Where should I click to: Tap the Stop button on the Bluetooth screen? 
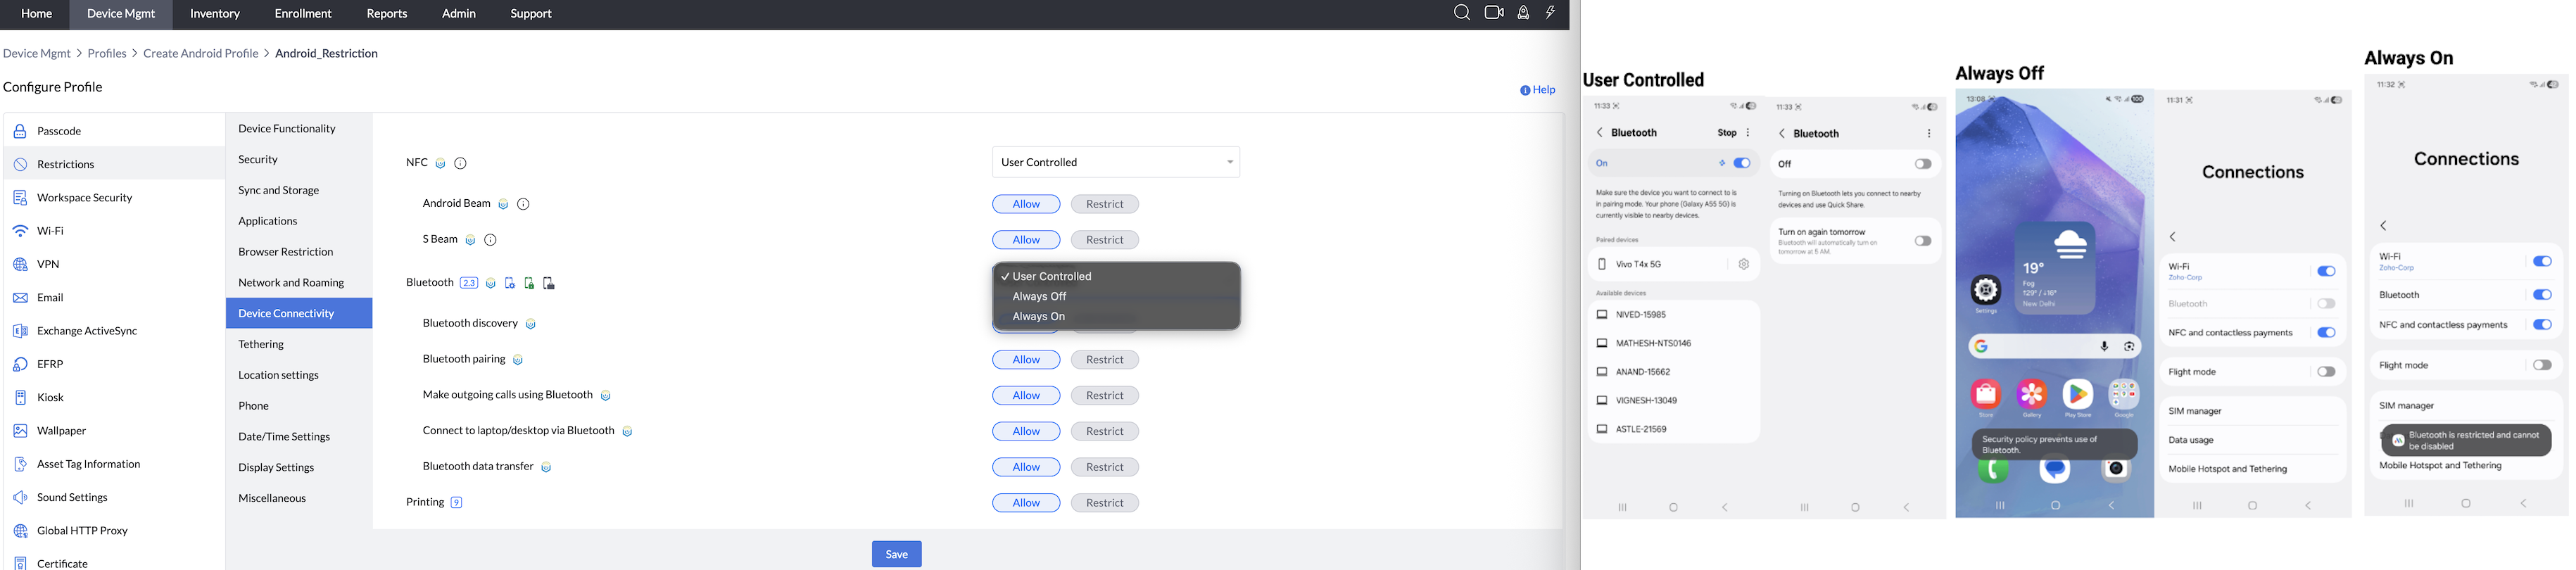click(x=1727, y=133)
